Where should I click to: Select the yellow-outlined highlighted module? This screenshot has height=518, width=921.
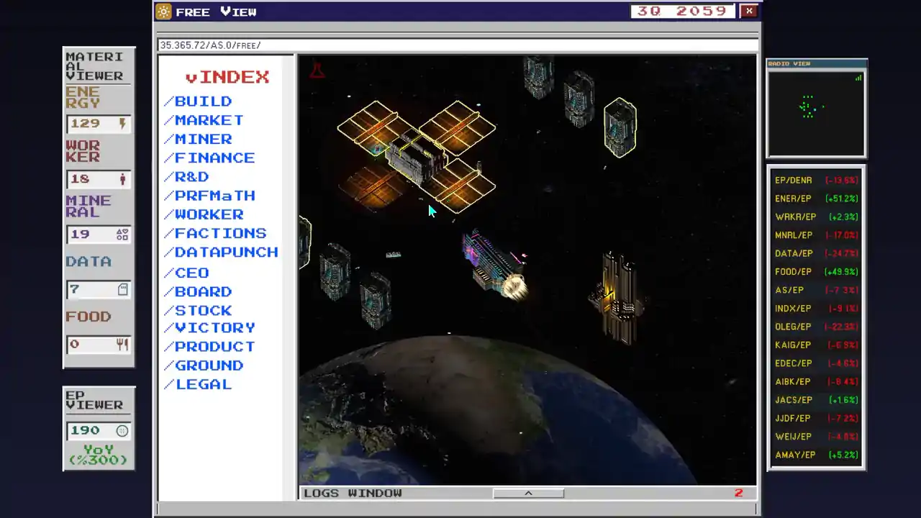[x=620, y=127]
